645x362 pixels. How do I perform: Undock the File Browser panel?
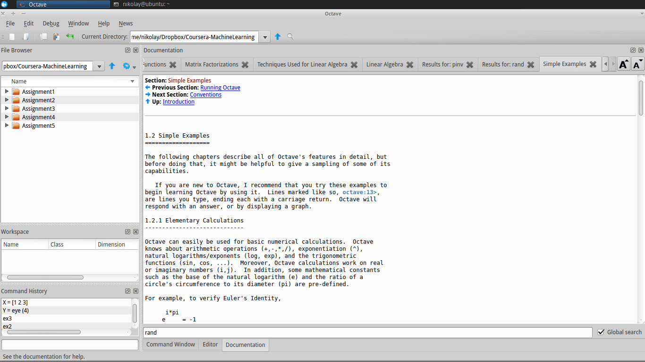pos(127,50)
